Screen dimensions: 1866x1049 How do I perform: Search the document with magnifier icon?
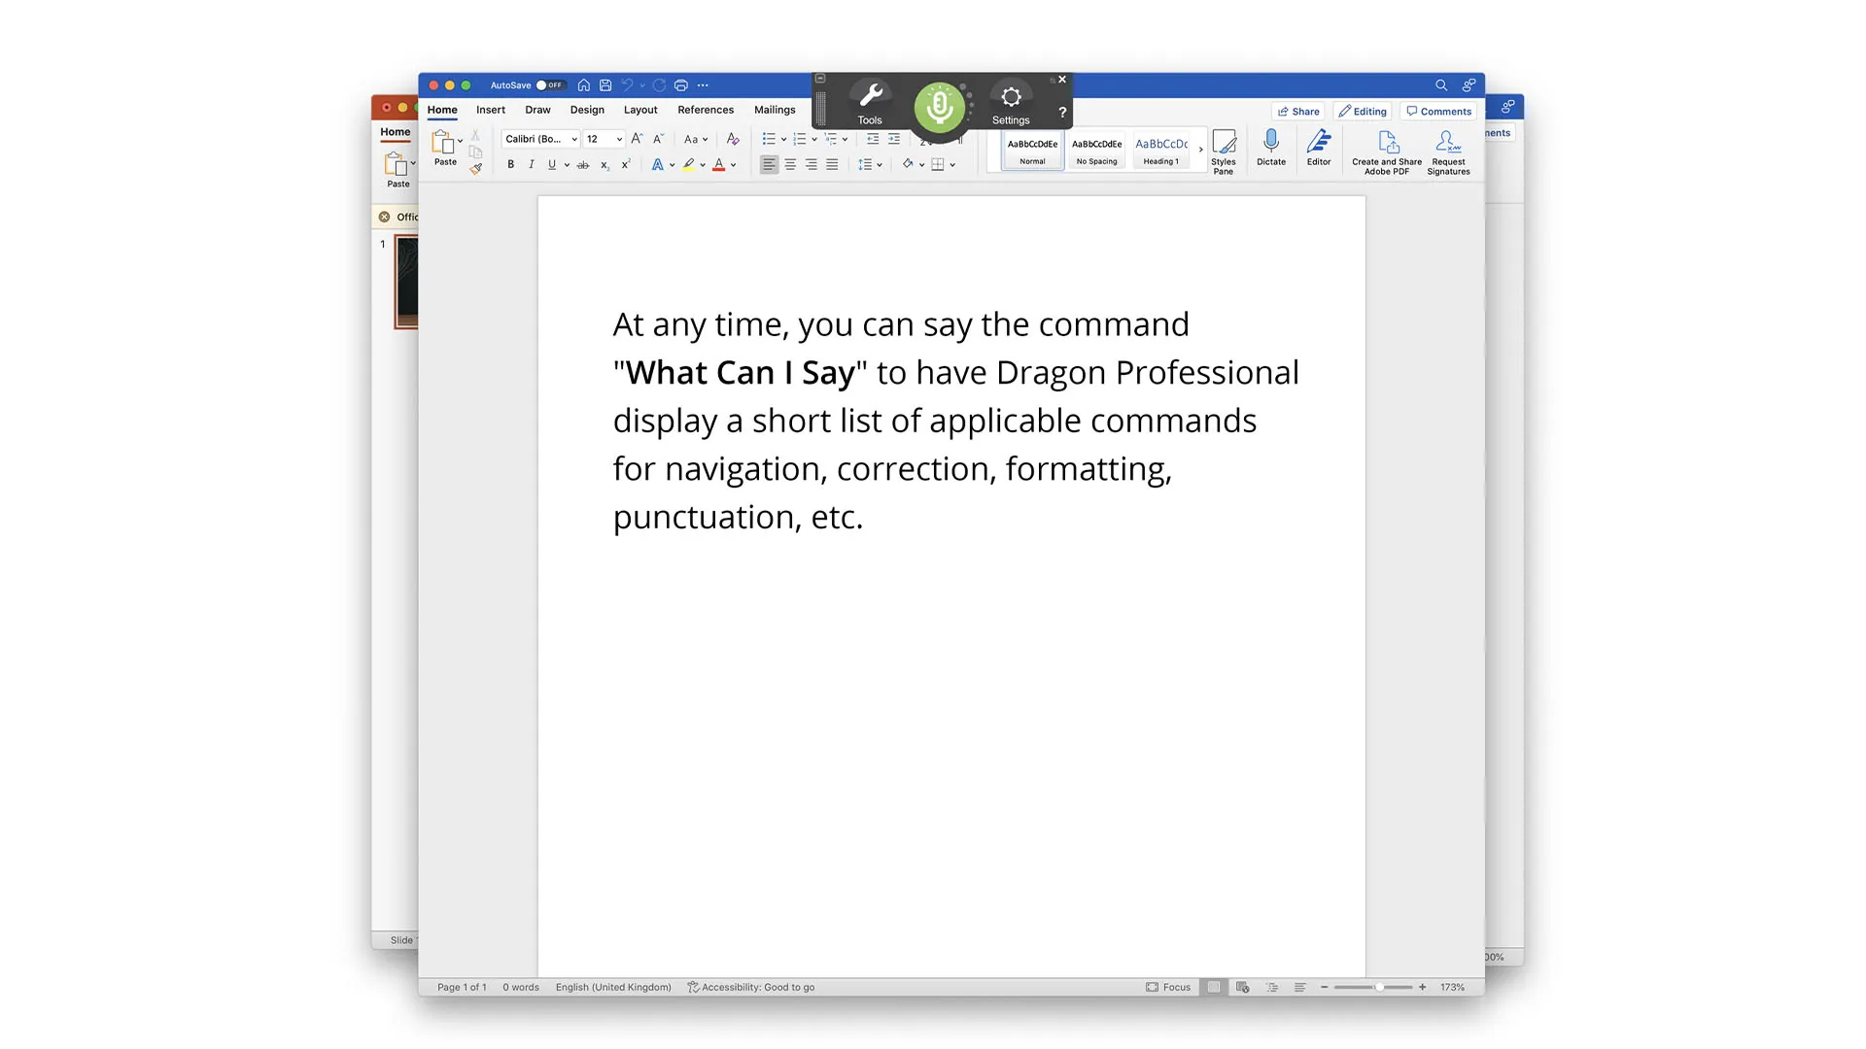pyautogui.click(x=1441, y=85)
